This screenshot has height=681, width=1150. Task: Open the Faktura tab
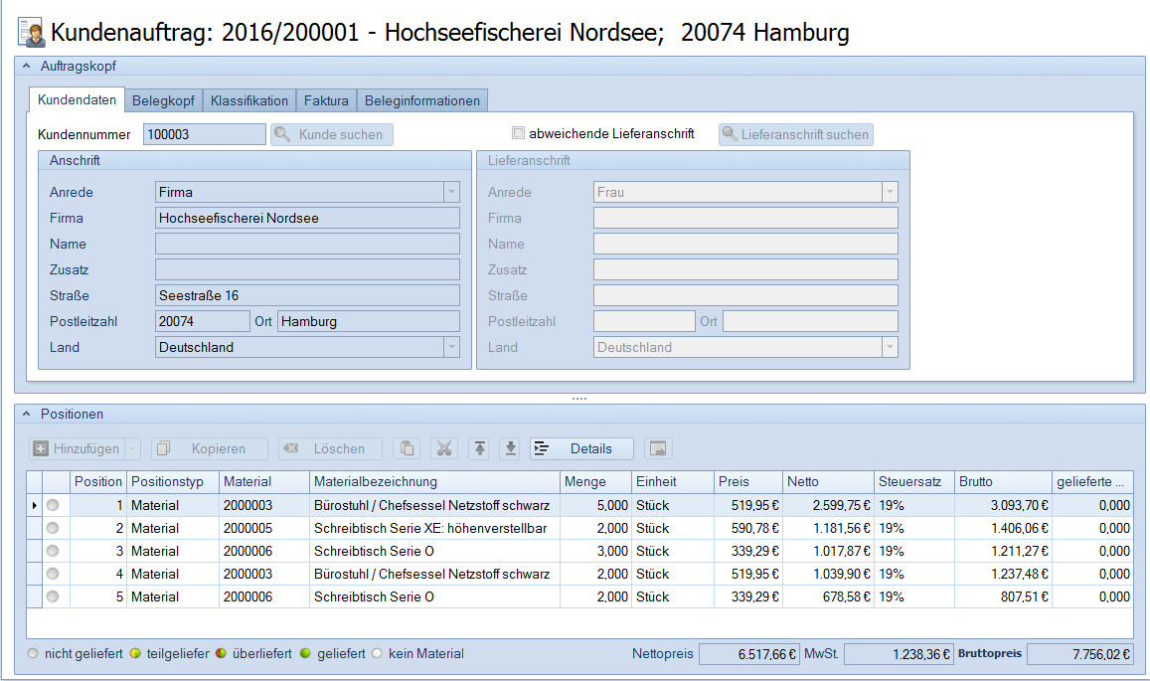click(x=326, y=100)
